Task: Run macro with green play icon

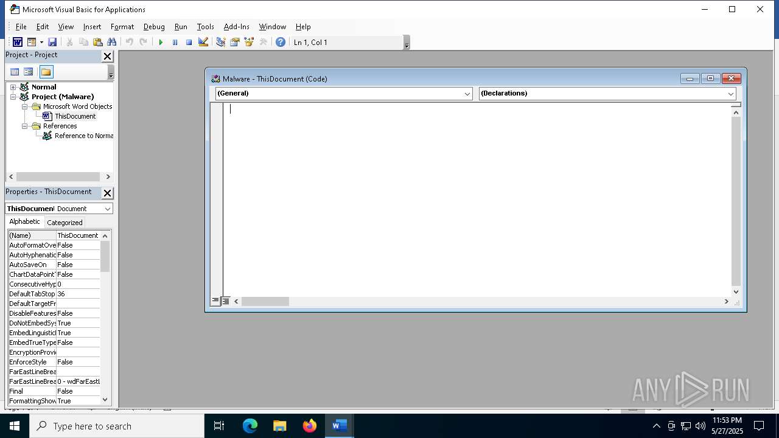Action: (x=161, y=42)
